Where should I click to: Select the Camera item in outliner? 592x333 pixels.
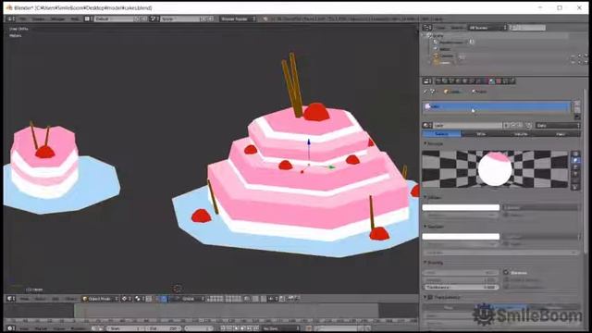[447, 55]
